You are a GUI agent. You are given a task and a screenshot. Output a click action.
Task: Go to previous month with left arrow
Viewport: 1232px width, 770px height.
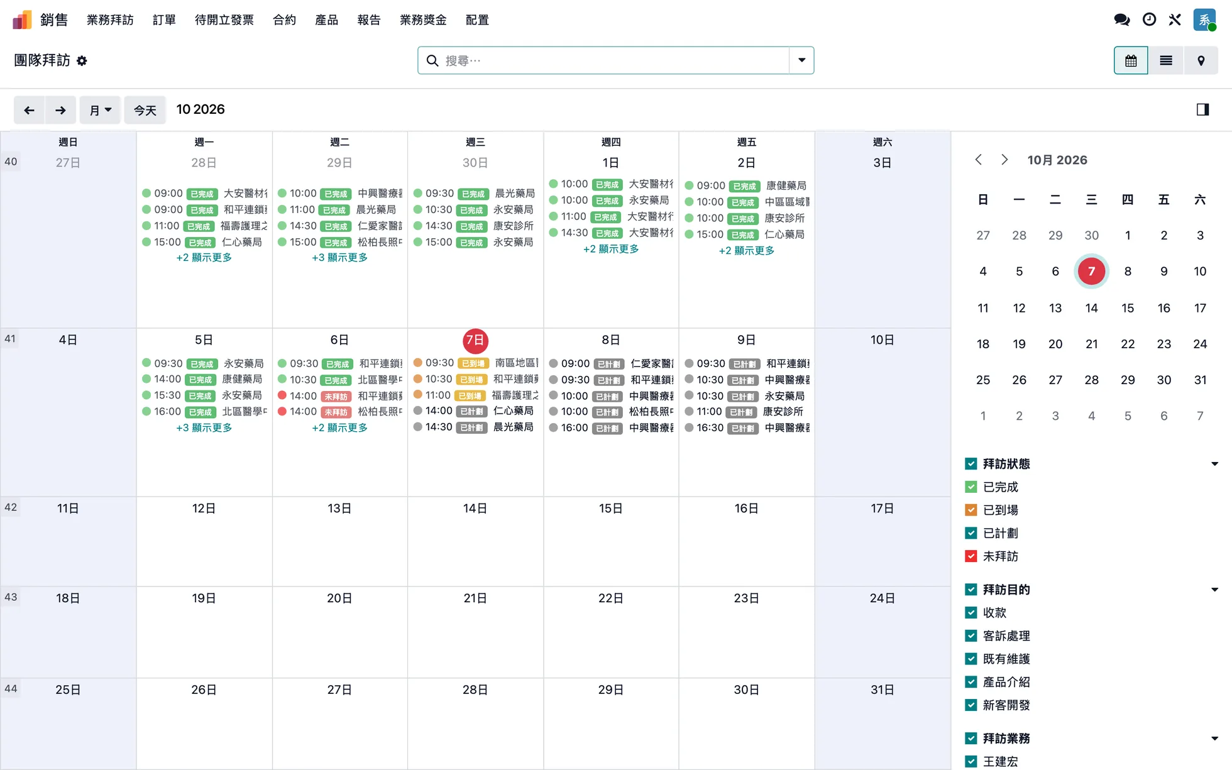[x=29, y=110]
